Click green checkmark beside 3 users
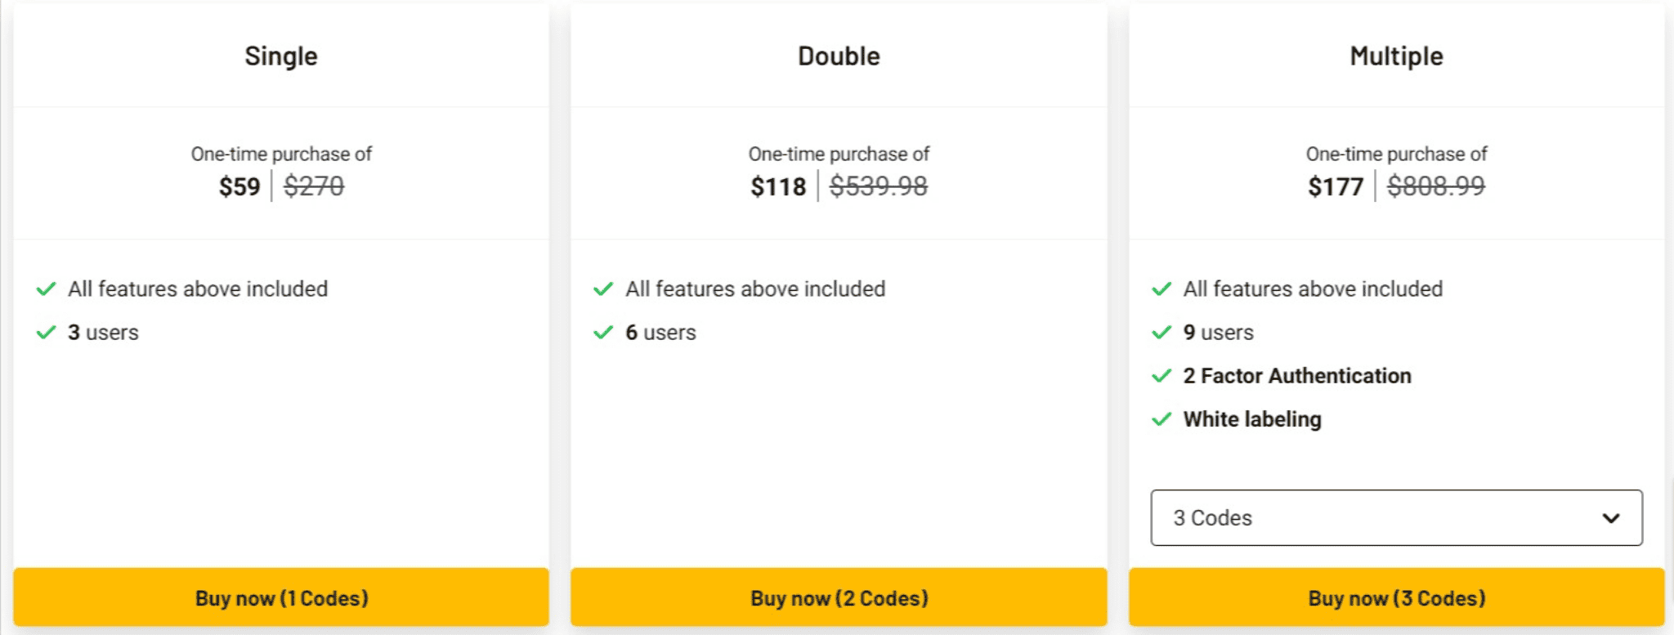1674x635 pixels. (x=47, y=332)
